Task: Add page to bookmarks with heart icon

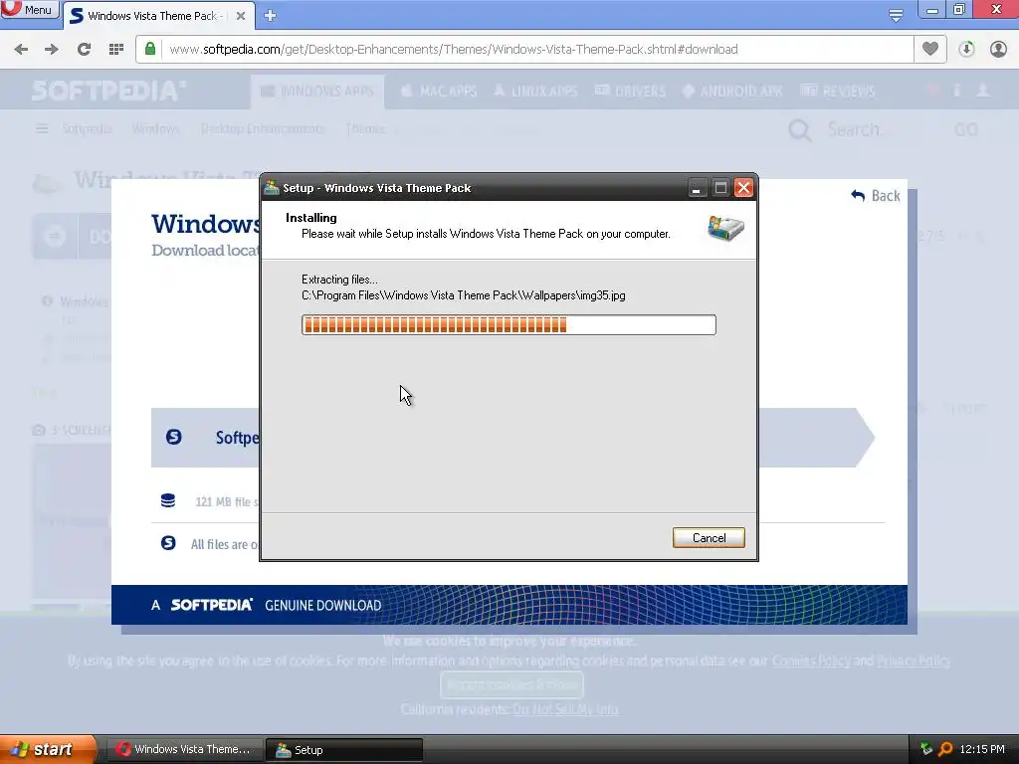Action: [930, 49]
